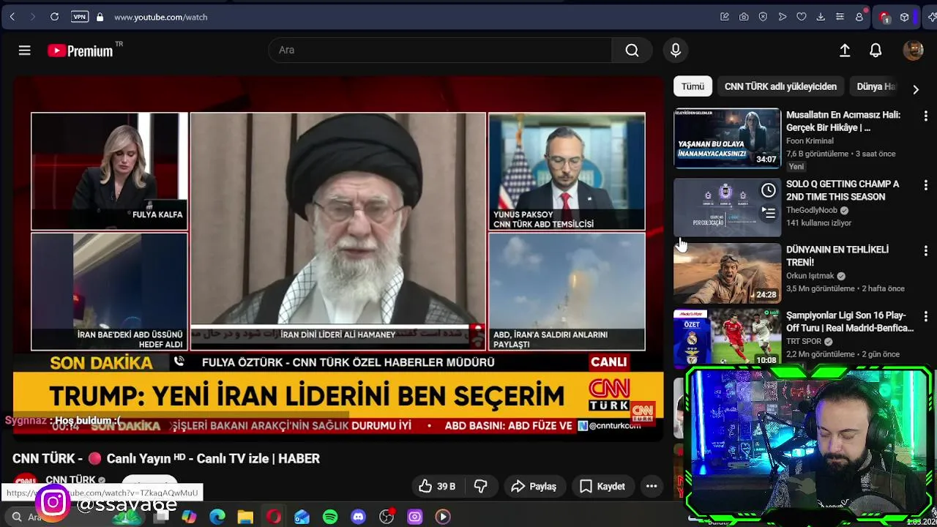Open OBS Studio from the taskbar

coord(387,517)
